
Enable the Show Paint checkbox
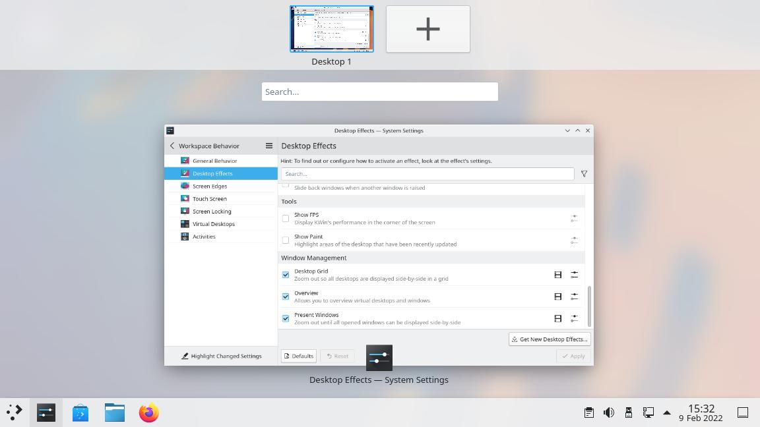coord(286,240)
